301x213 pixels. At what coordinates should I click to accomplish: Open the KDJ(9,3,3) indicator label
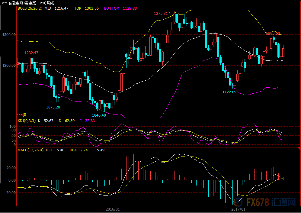point(27,121)
